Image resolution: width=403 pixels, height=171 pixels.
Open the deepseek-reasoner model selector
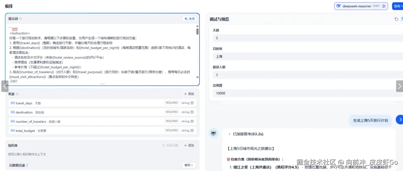click(x=361, y=6)
